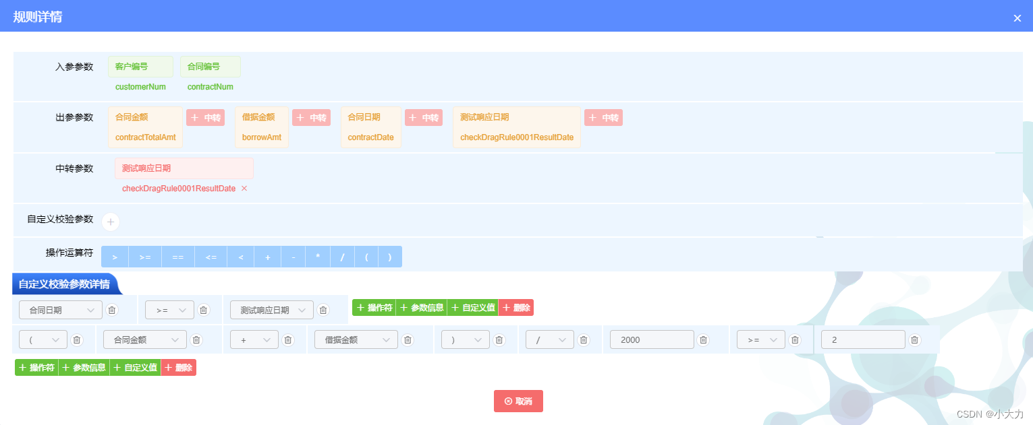
Task: Select the ) bracket in 操作运算符 bar
Action: (390, 257)
